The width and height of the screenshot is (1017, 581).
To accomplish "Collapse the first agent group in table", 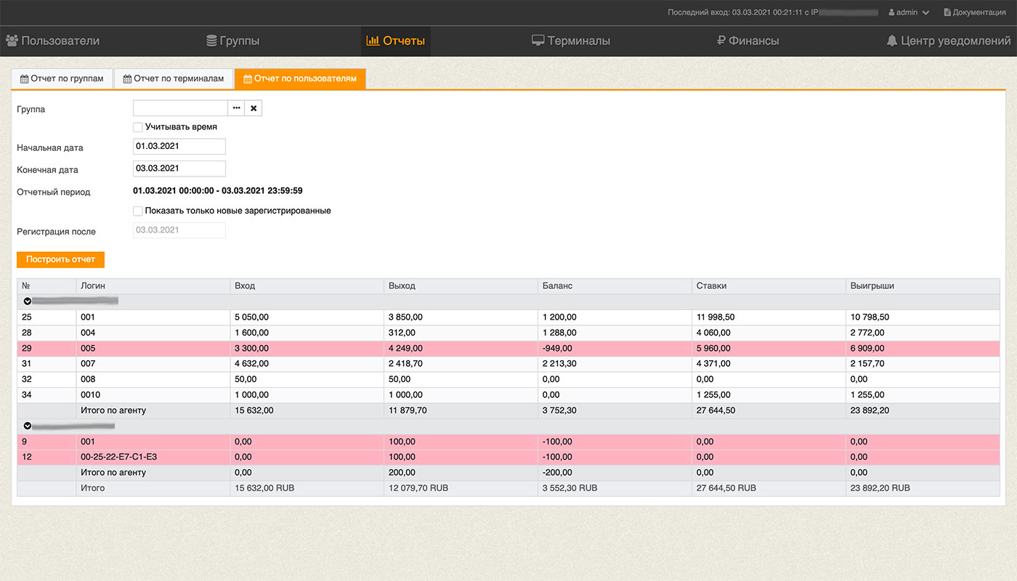I will click(28, 301).
